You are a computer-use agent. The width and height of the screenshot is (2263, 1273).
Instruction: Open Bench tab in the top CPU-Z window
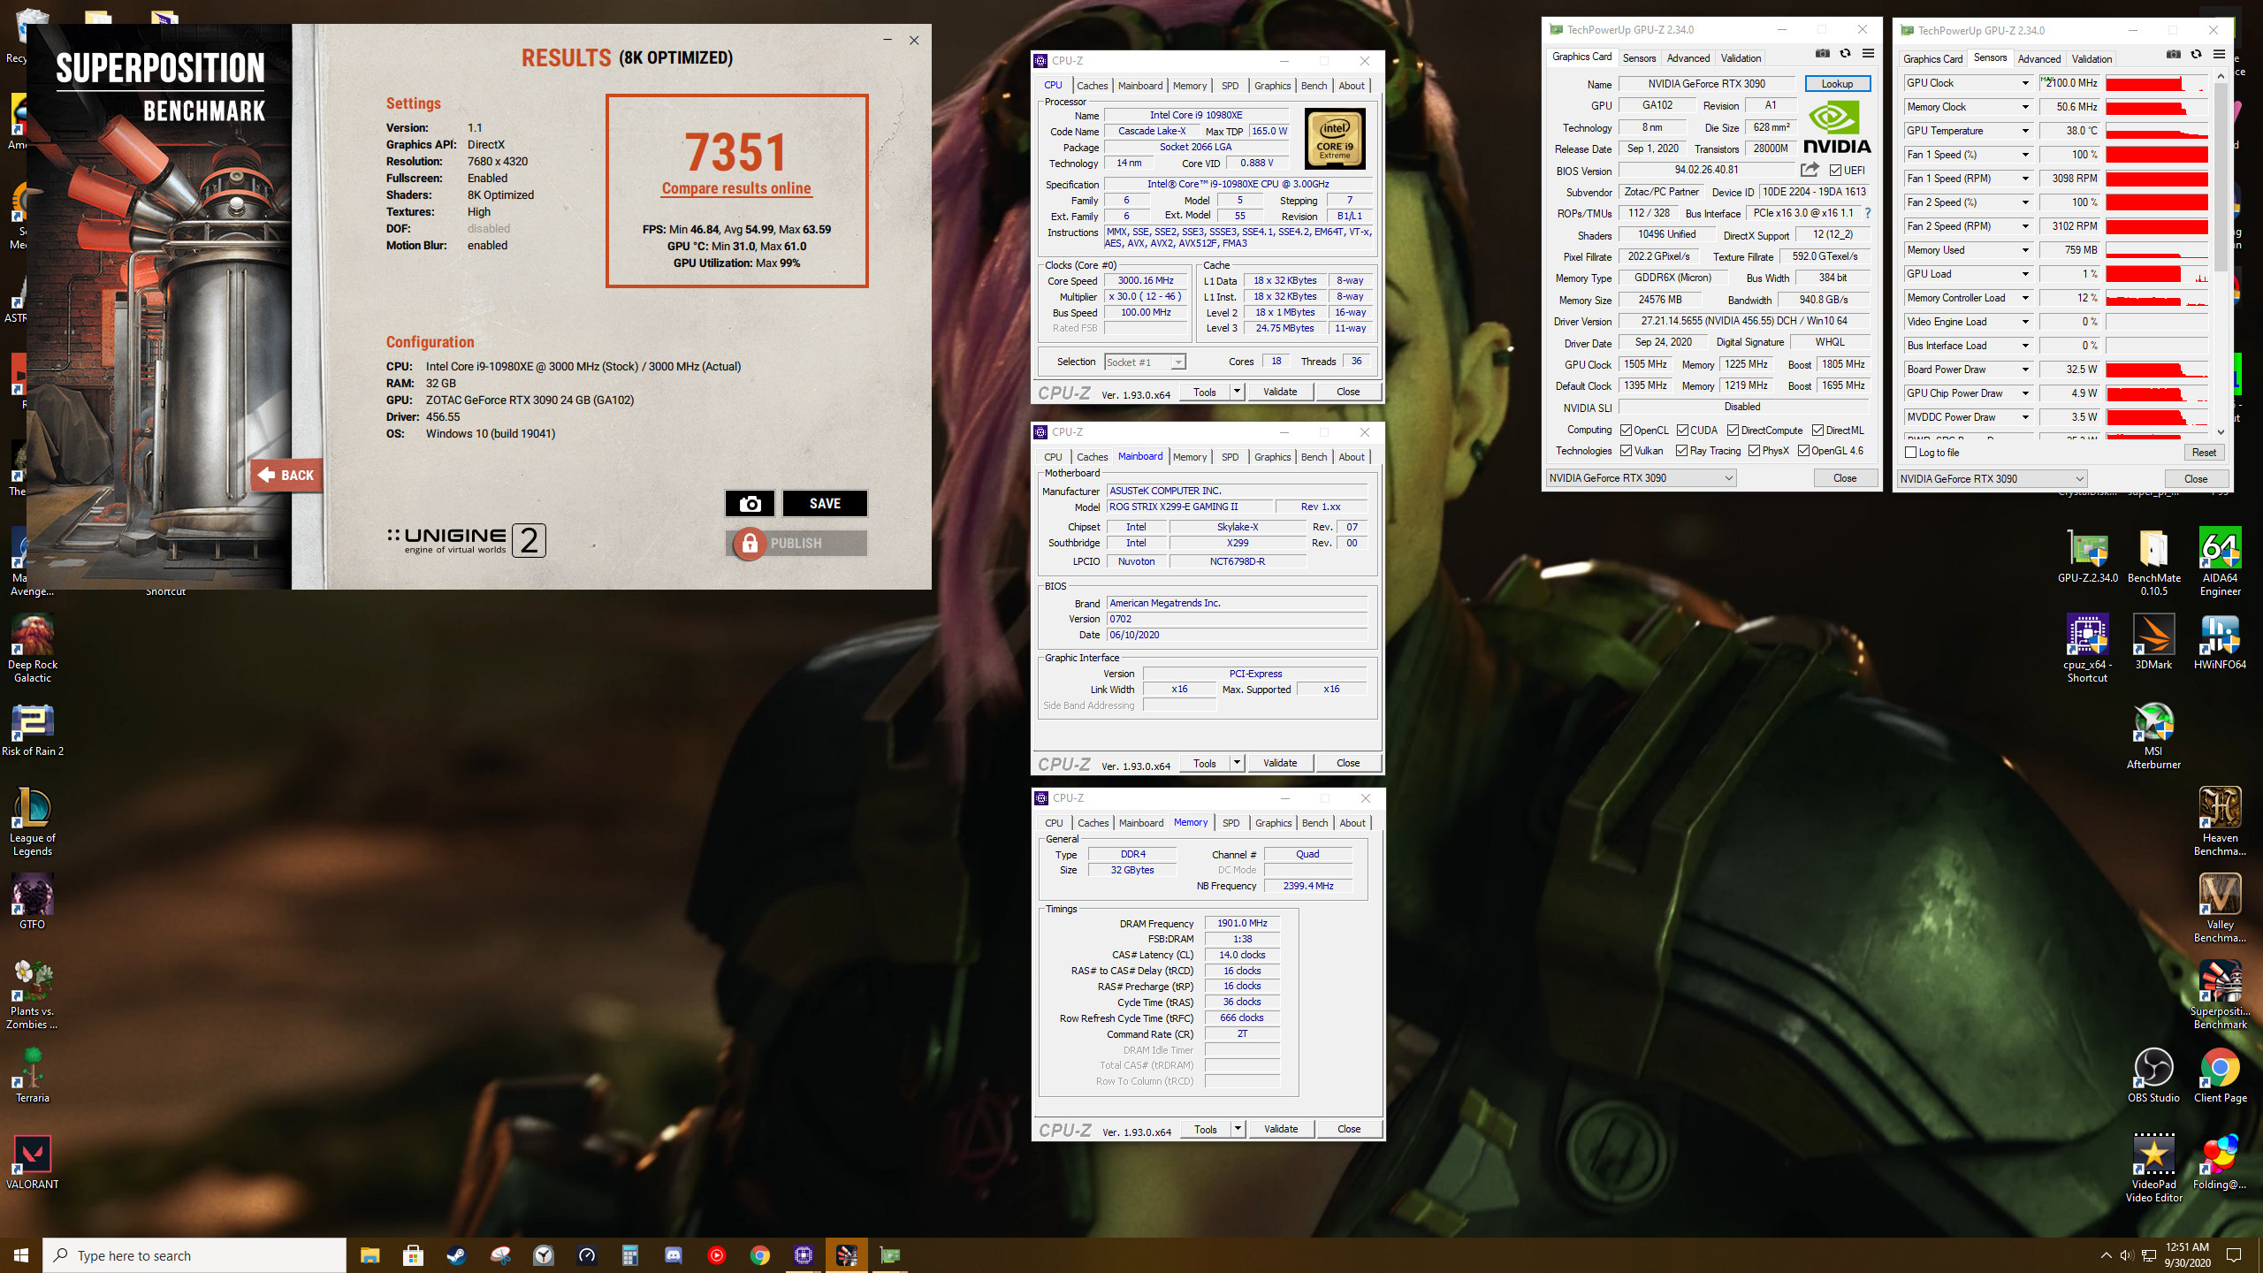[x=1314, y=86]
